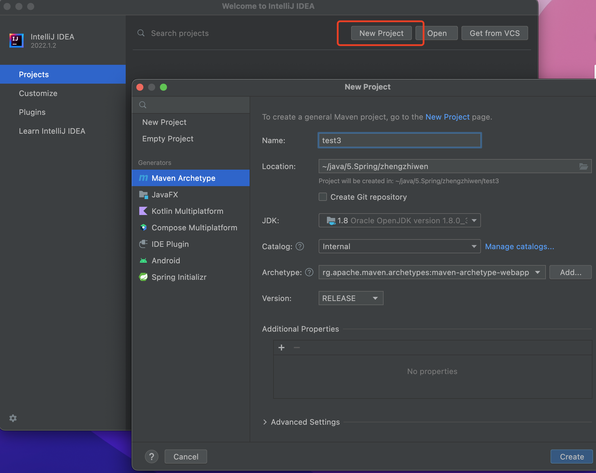The height and width of the screenshot is (473, 596).
Task: Click the Android robot icon
Action: pos(143,260)
